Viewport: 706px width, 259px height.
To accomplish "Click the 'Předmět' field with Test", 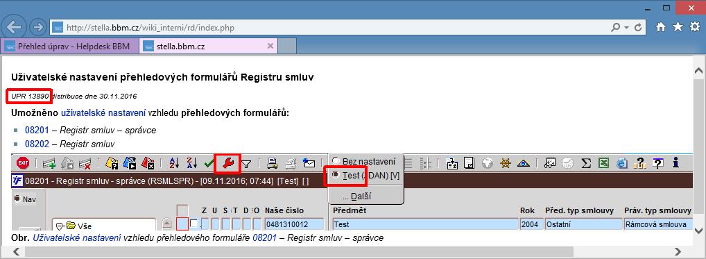I will [x=426, y=224].
